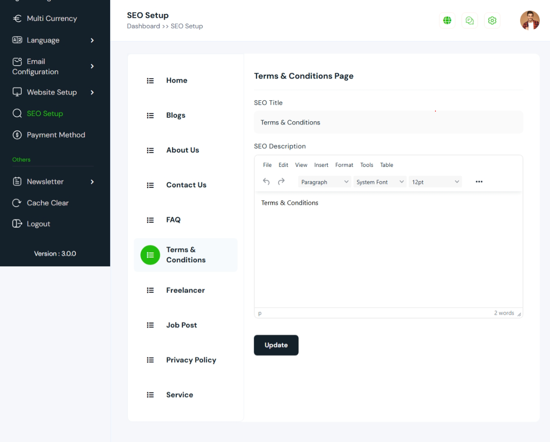Click the globe icon in header
Viewport: 550px width, 442px height.
pos(447,21)
